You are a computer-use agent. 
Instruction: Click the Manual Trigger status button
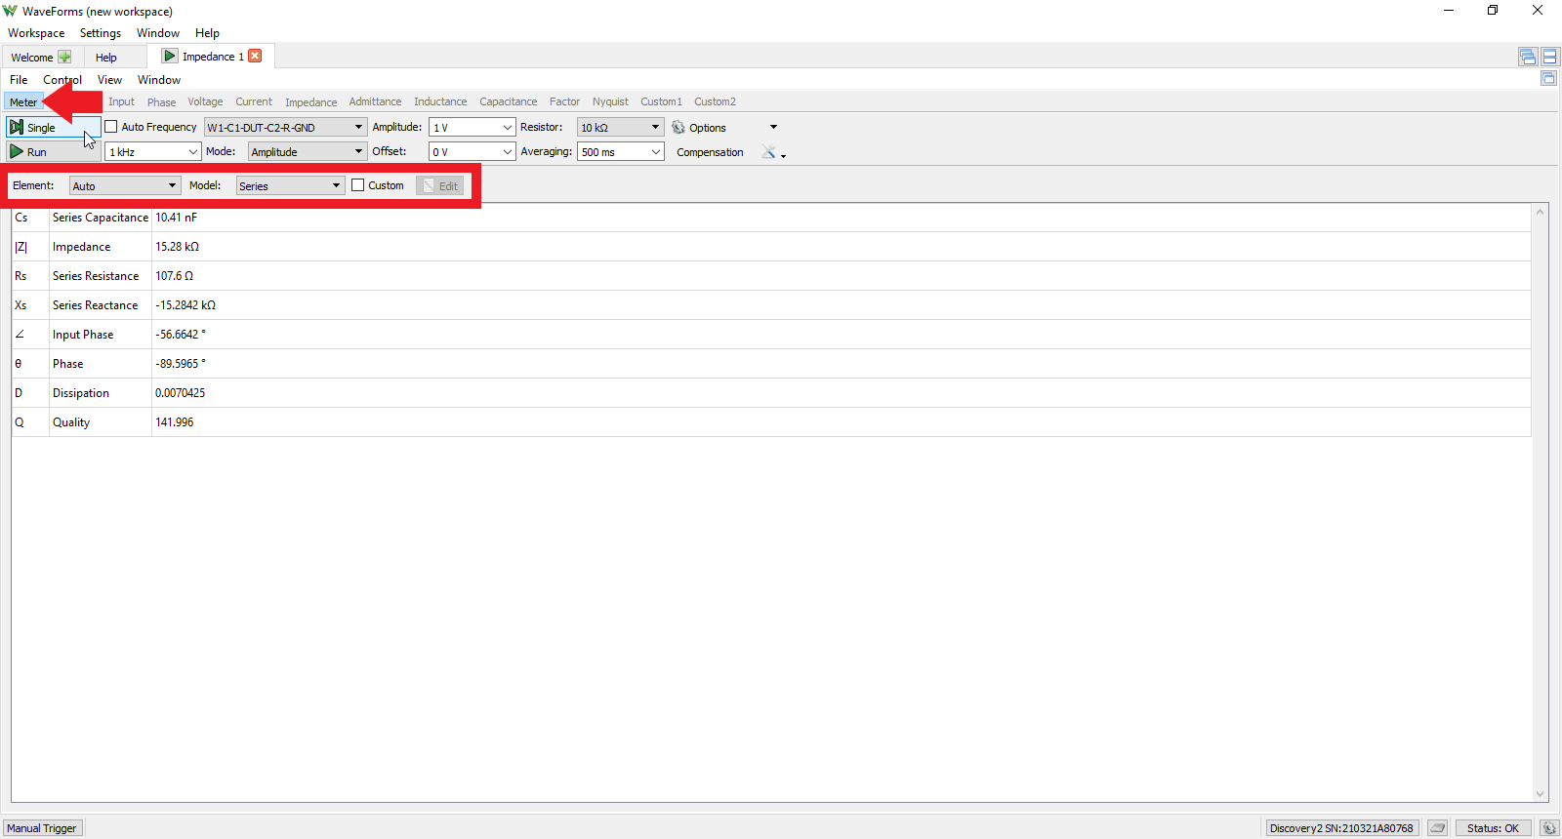42,828
